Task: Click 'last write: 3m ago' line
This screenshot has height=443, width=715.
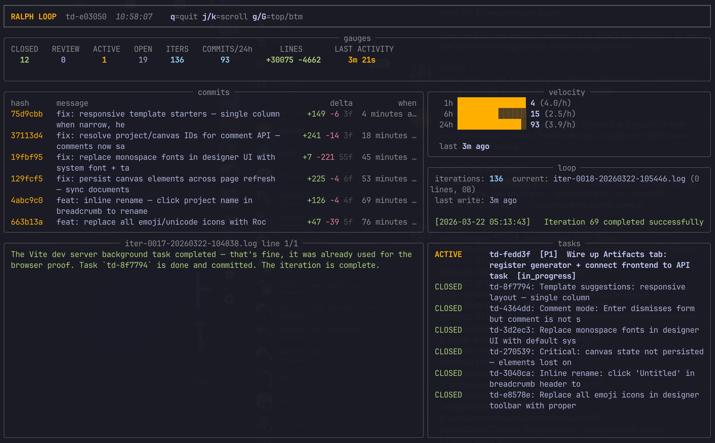Action: [x=475, y=200]
